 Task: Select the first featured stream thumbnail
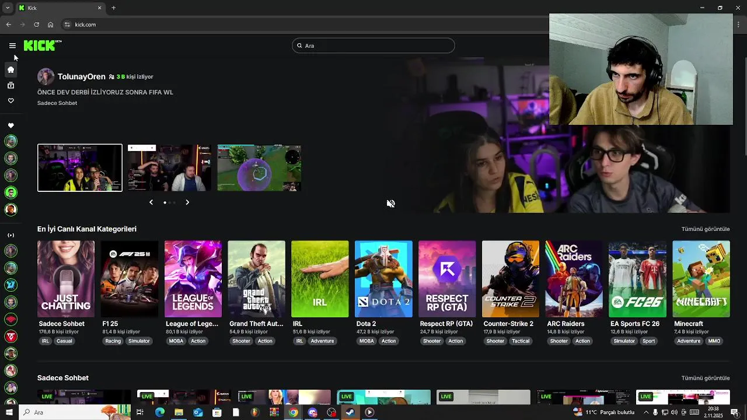click(x=80, y=168)
